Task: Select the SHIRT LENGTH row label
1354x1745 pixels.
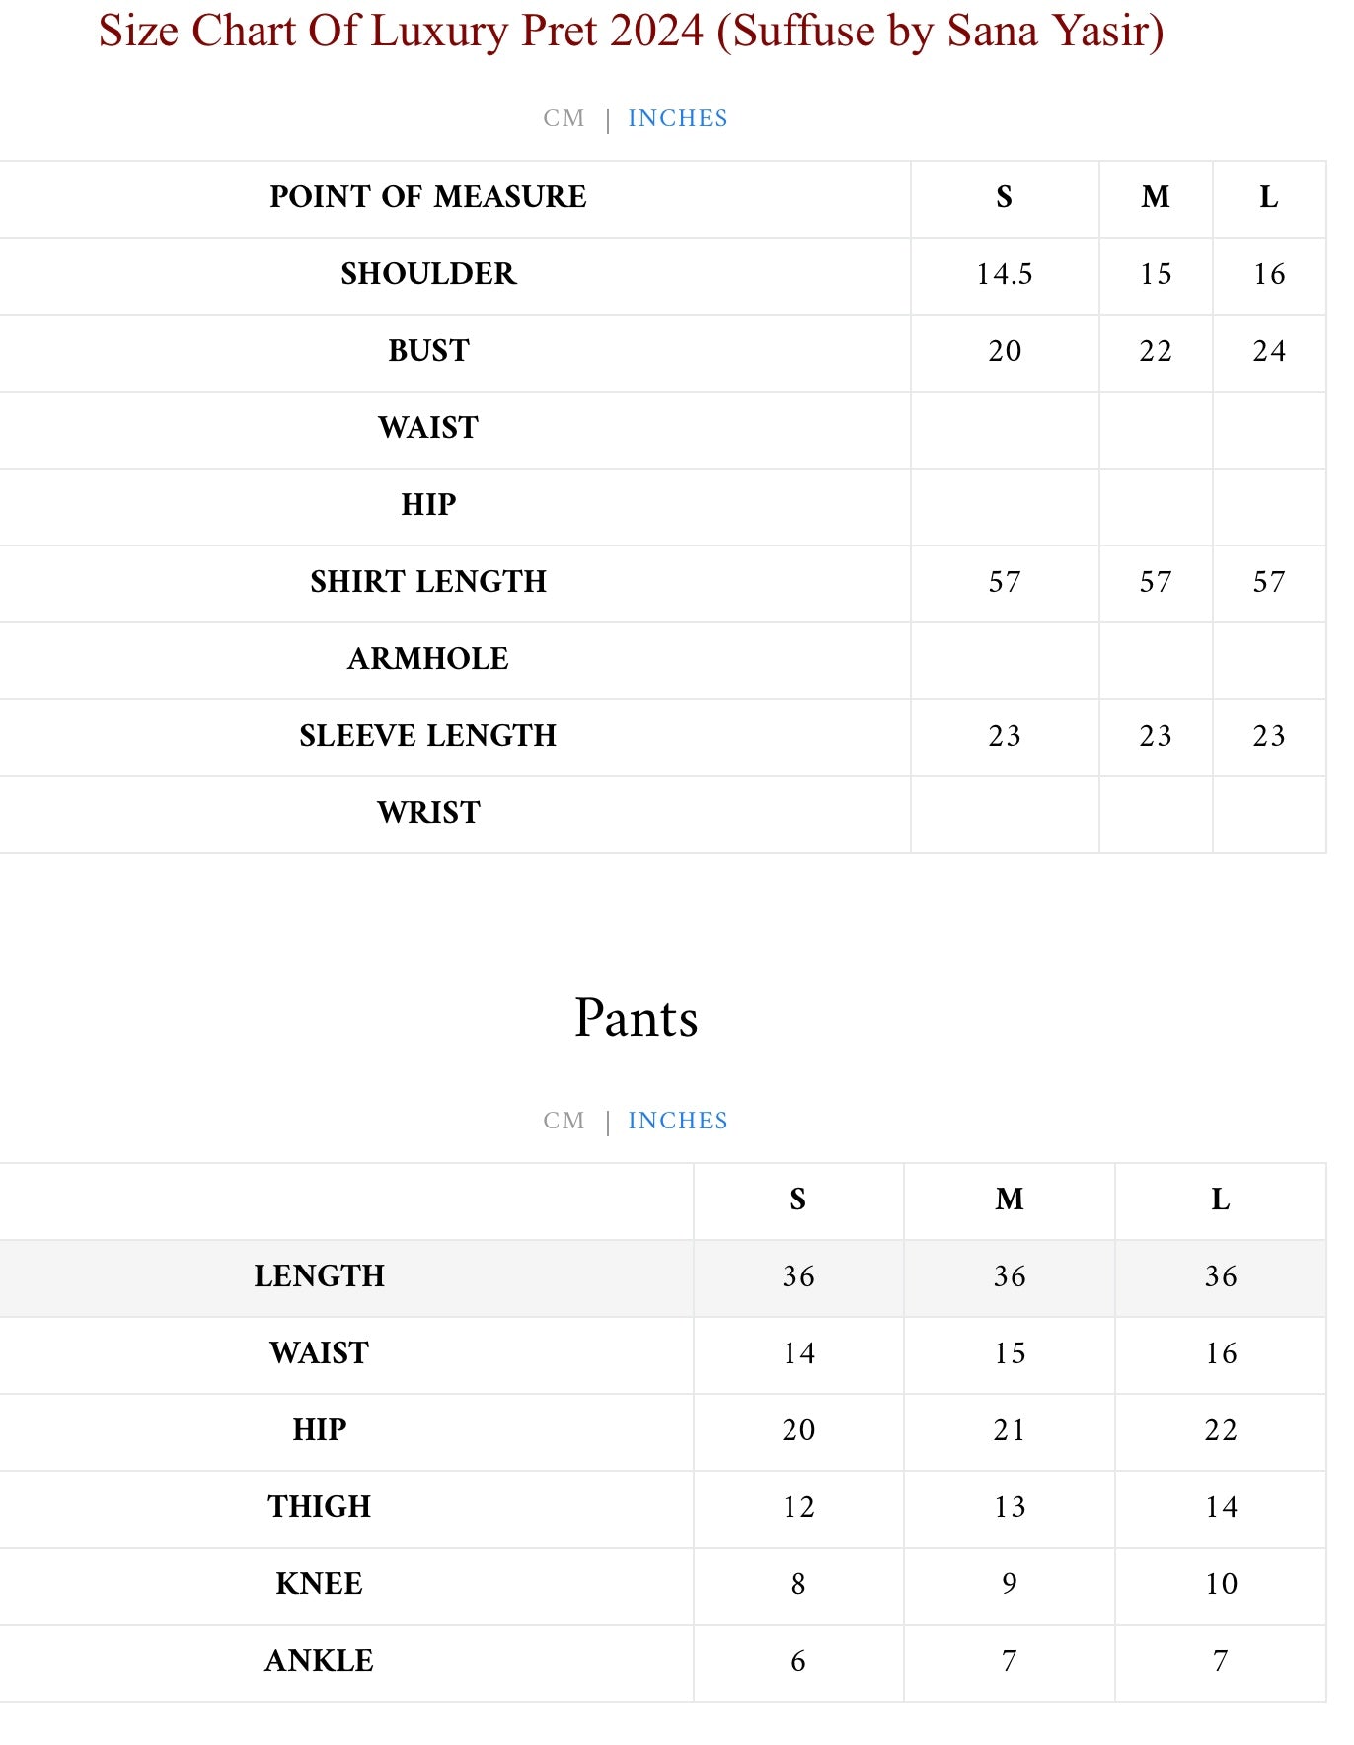Action: pyautogui.click(x=428, y=582)
